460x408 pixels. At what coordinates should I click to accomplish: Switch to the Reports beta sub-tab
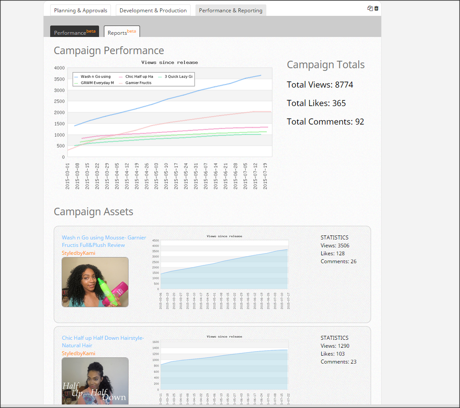[121, 32]
